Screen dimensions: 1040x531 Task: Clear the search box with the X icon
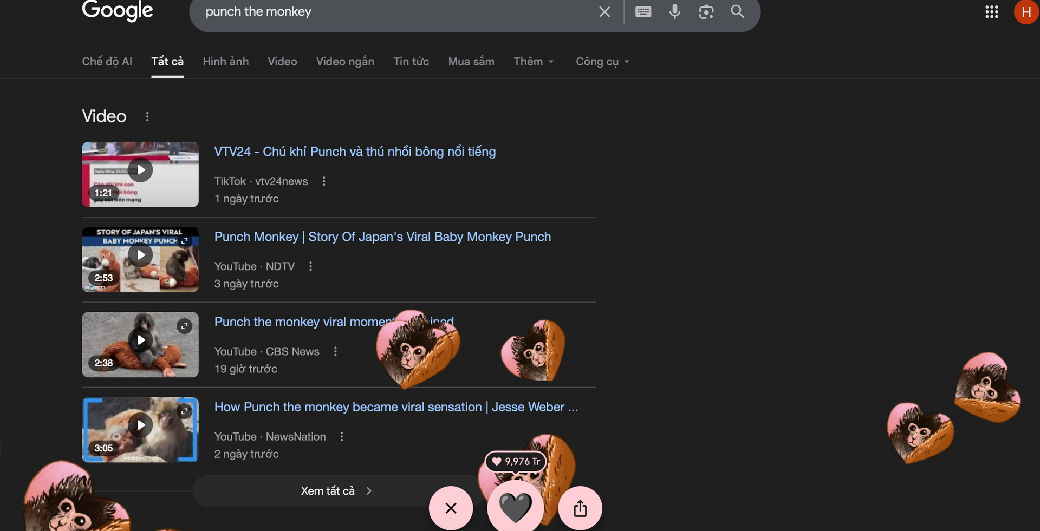(604, 12)
